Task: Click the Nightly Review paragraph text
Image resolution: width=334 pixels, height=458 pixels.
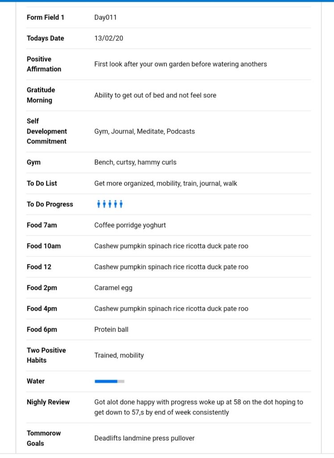Action: tap(198, 407)
